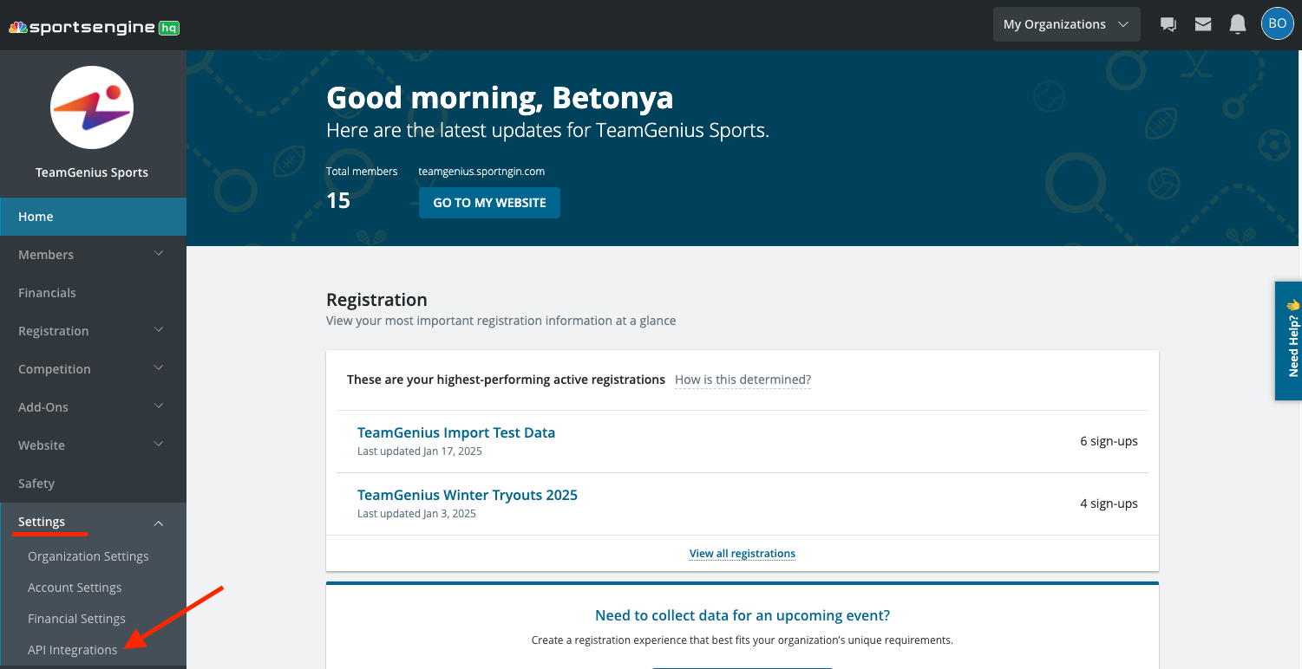Open Financial Settings
Image resolution: width=1302 pixels, height=669 pixels.
76,619
